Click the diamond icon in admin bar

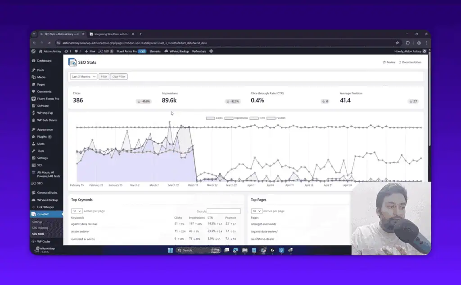click(x=211, y=51)
